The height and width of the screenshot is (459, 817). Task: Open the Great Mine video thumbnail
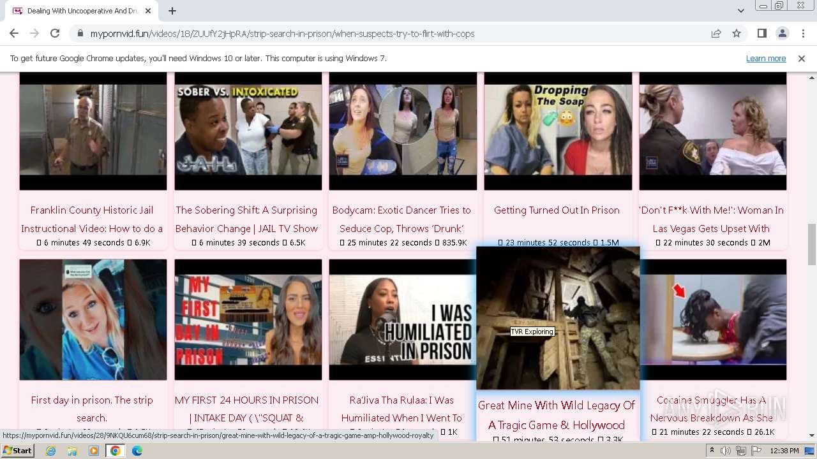558,317
